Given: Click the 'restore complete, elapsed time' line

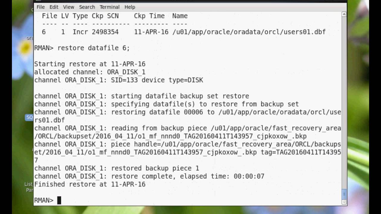Looking at the screenshot, I should tap(188, 176).
